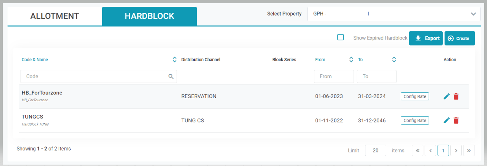The width and height of the screenshot is (487, 166).
Task: Click the Limit items number field
Action: click(x=375, y=151)
